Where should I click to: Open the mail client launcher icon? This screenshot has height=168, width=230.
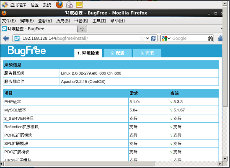point(70,5)
